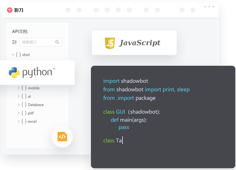
Task: Click the 'pass' statement in the code
Action: pos(124,127)
